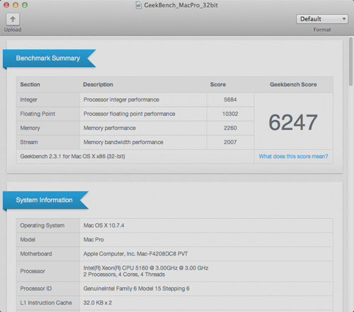This screenshot has width=354, height=312.
Task: Select the Geekbench score 6247
Action: click(293, 122)
